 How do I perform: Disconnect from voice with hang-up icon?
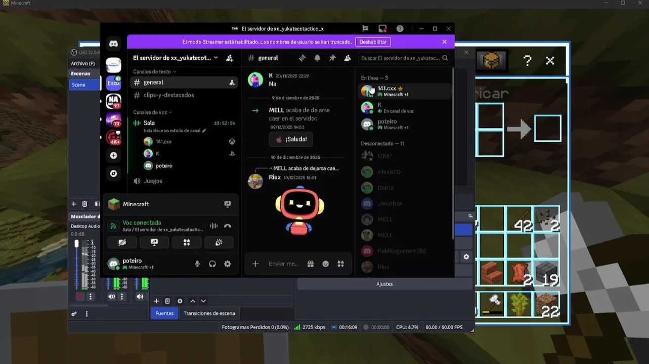click(228, 226)
